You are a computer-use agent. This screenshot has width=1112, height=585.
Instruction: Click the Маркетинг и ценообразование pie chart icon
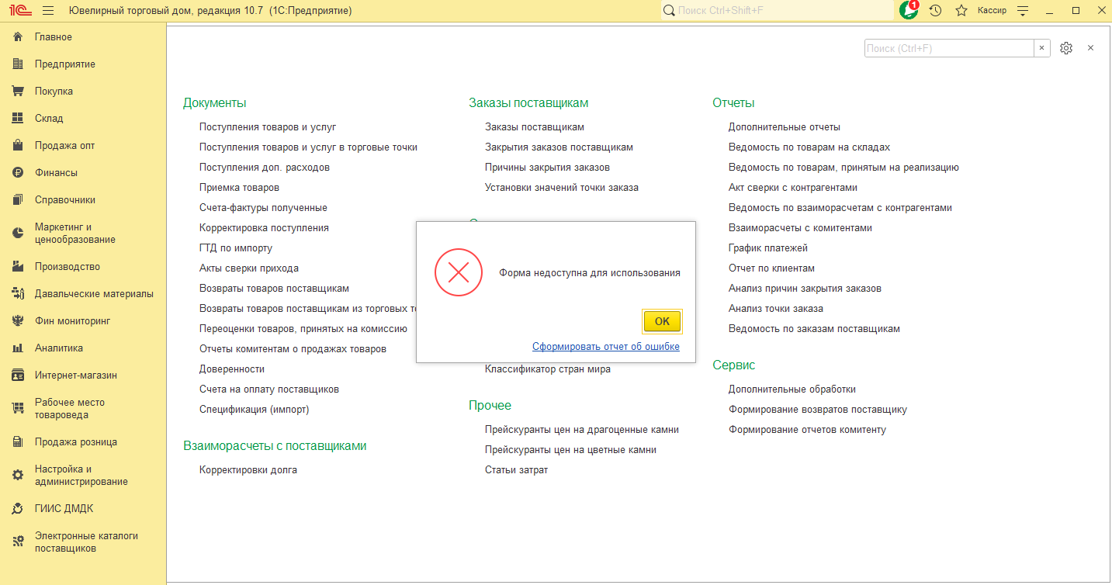(x=18, y=234)
